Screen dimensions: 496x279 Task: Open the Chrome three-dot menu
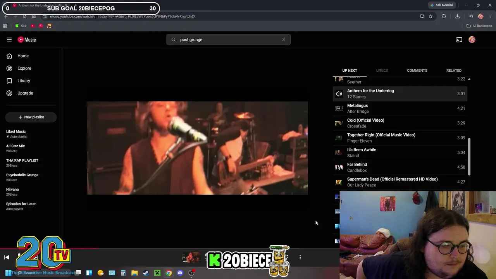point(490,16)
